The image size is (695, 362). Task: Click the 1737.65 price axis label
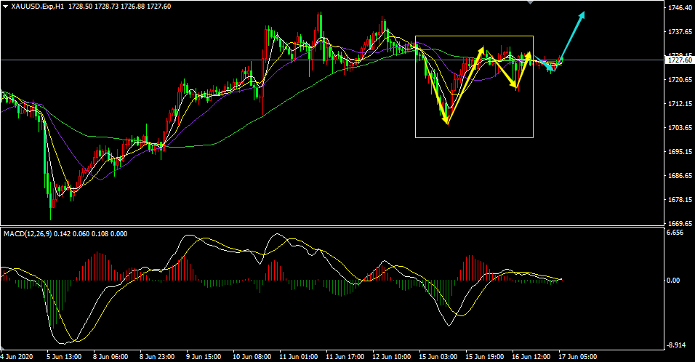click(x=678, y=32)
